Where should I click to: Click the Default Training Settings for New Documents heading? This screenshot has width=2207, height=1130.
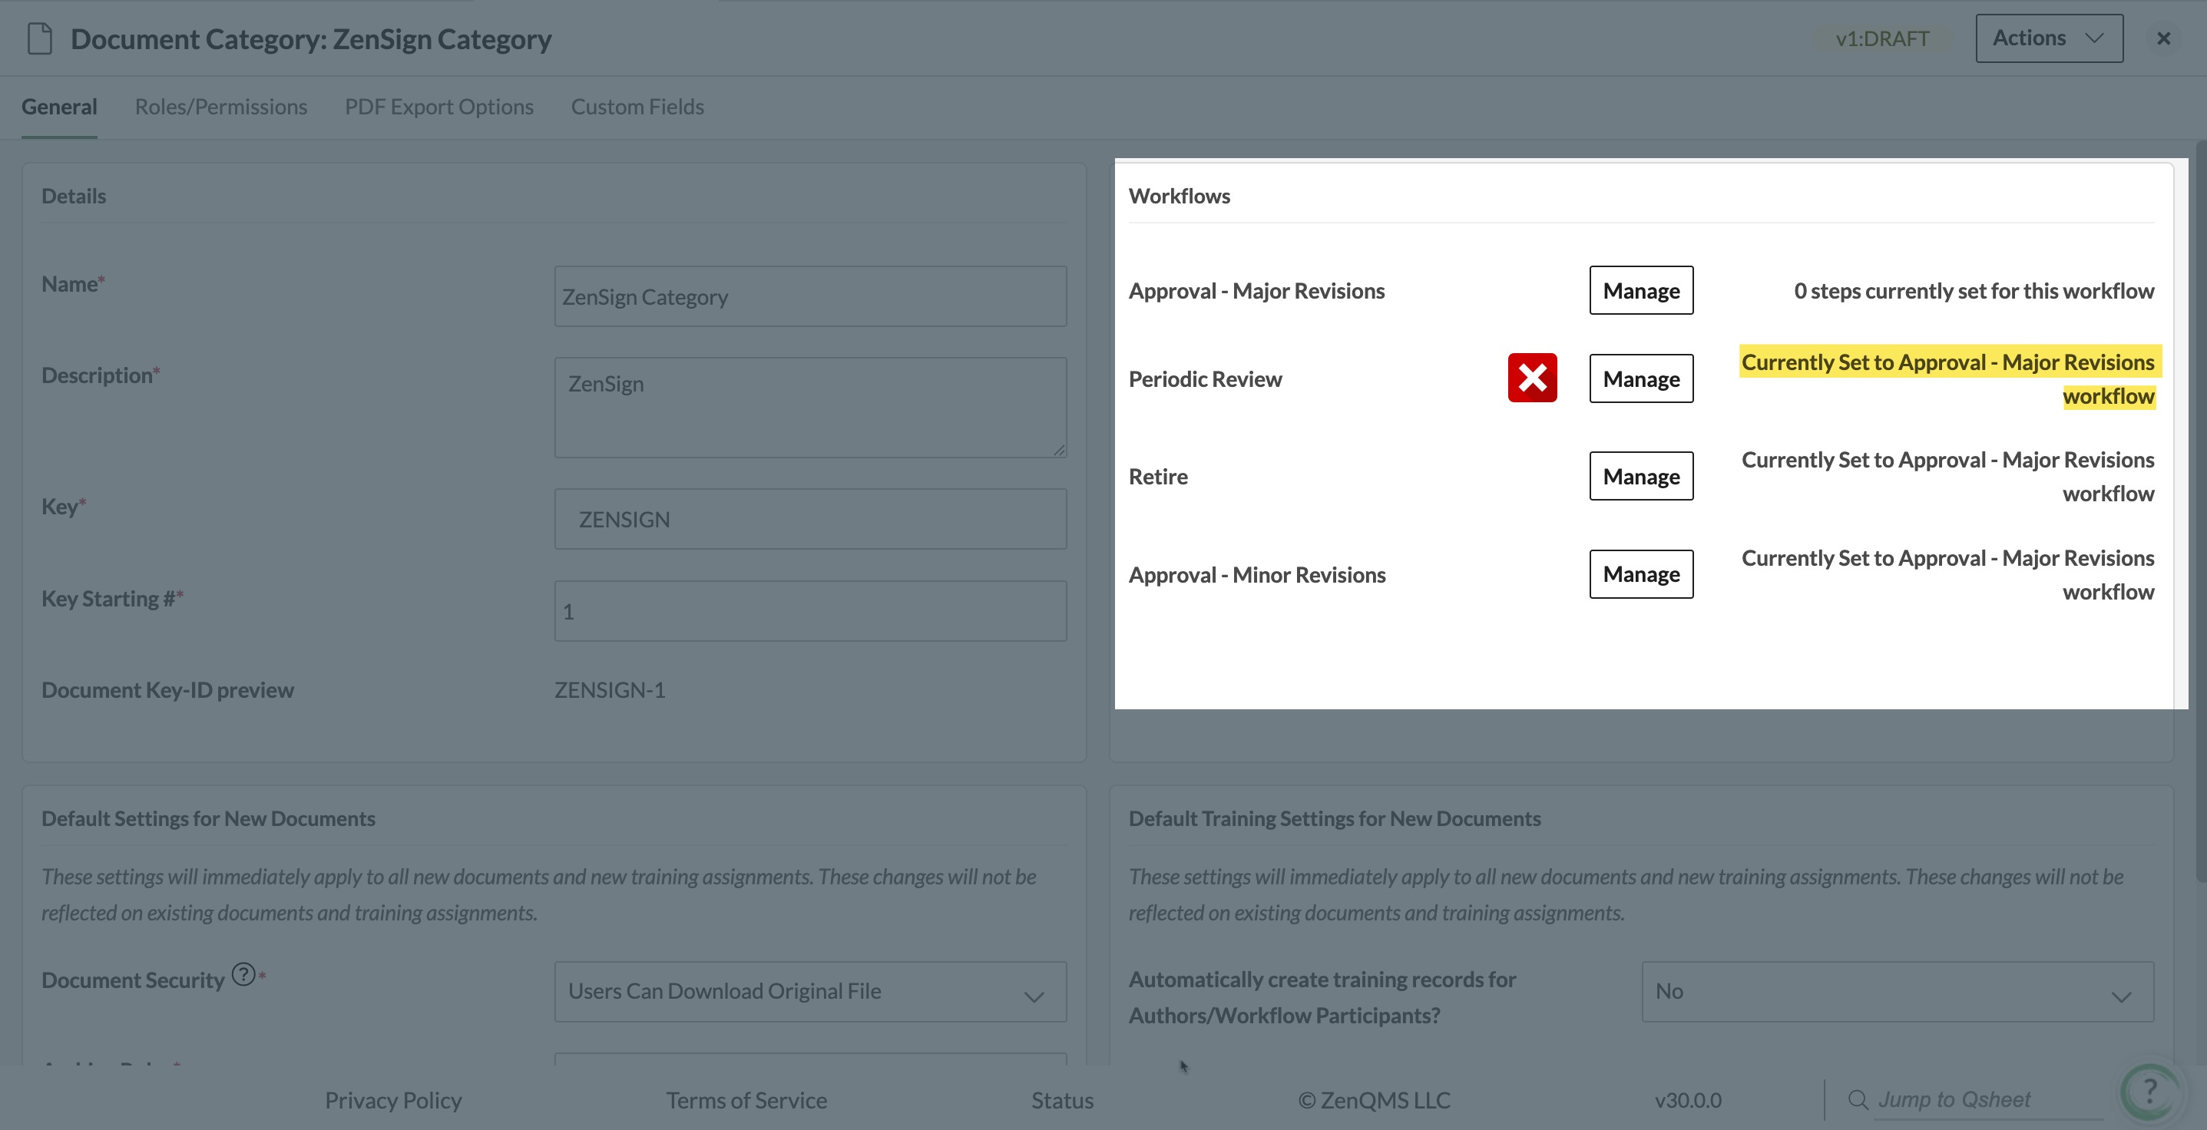click(x=1334, y=818)
